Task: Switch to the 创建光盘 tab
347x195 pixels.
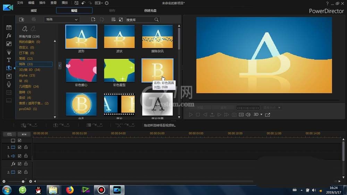Action: pos(150,10)
